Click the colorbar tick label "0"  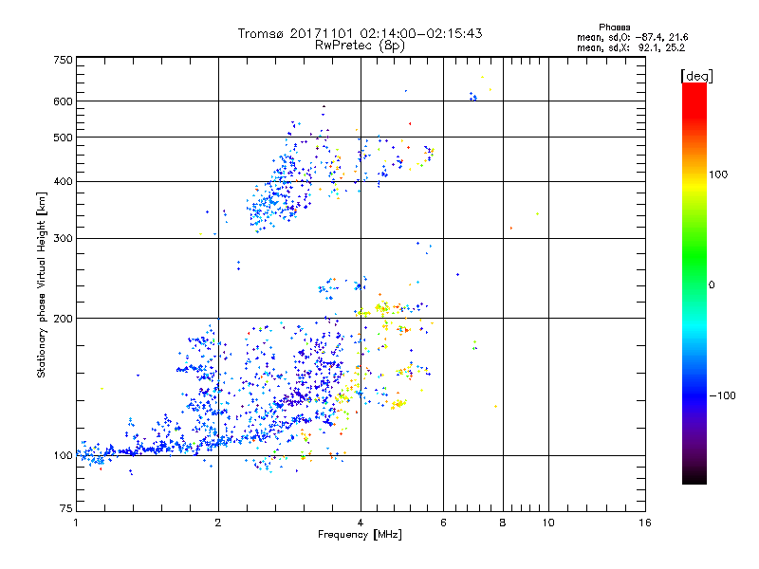(712, 285)
